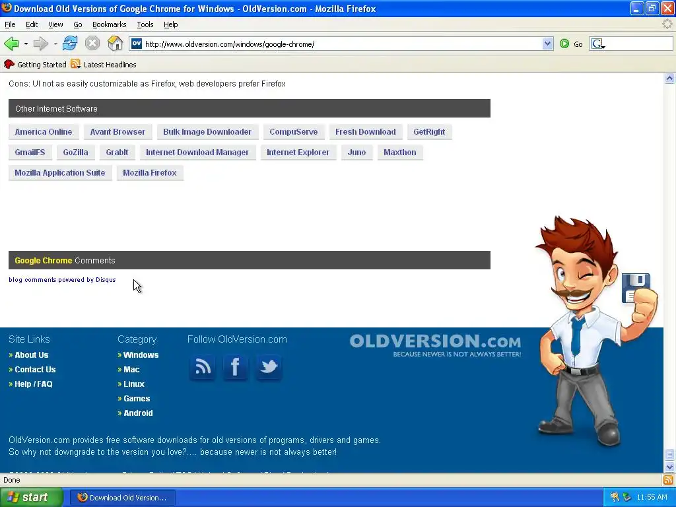
Task: Click the Windows Start button
Action: [x=31, y=497]
